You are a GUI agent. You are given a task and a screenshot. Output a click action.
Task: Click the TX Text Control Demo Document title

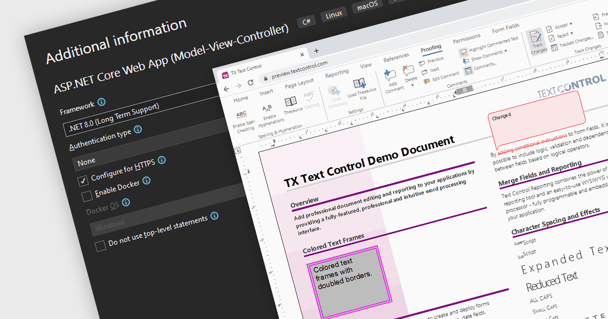(369, 161)
